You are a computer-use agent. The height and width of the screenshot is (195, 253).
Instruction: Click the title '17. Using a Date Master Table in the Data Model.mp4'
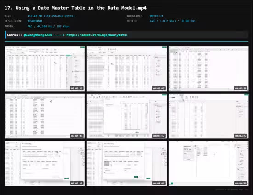coord(75,8)
